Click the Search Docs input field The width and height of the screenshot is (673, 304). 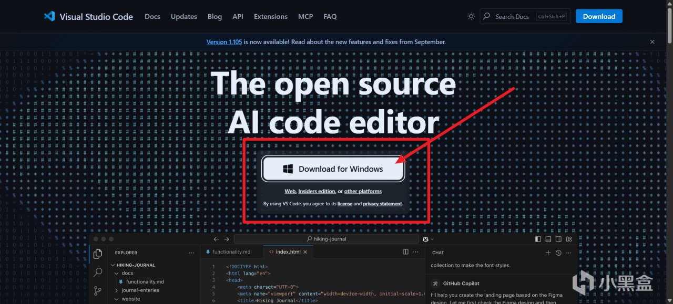(x=525, y=16)
